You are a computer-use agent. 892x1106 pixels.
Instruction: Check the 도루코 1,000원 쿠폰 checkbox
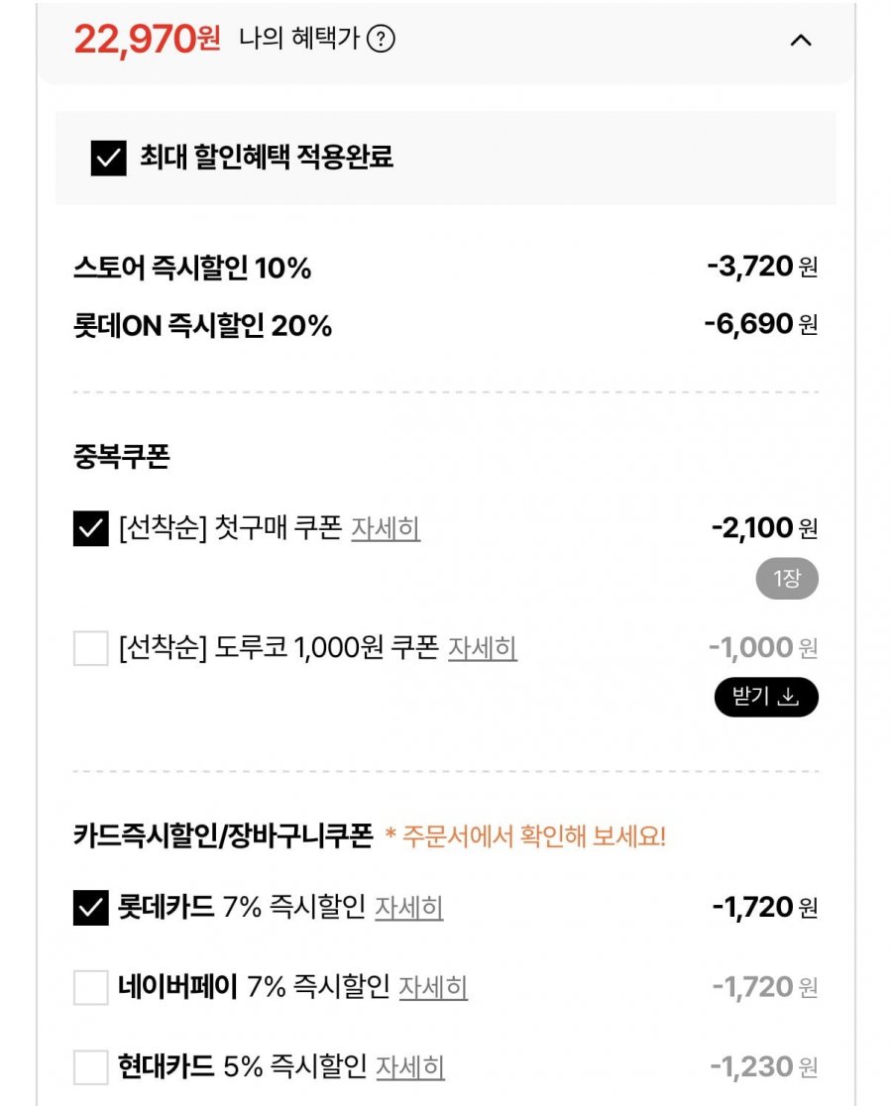(x=91, y=649)
